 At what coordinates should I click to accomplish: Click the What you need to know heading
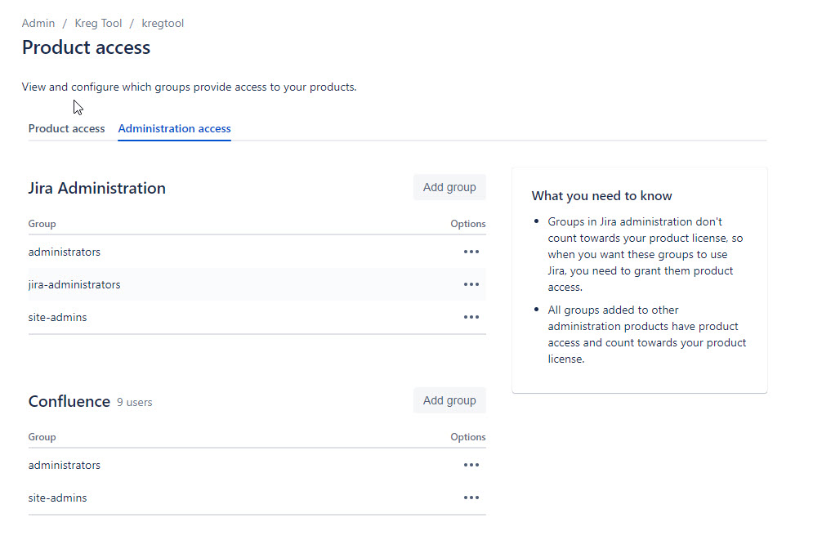point(601,196)
